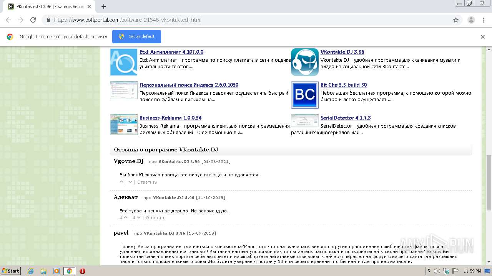This screenshot has width=492, height=276.
Task: Open the Chrome profile avatar
Action: 471,20
